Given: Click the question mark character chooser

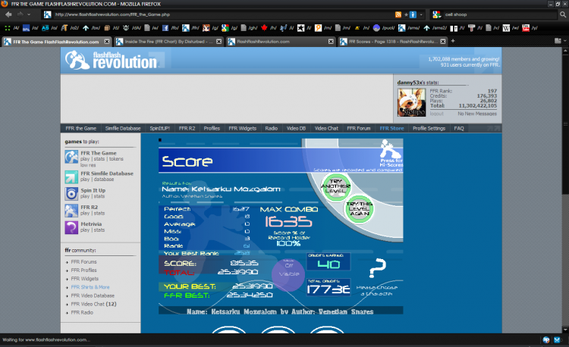Looking at the screenshot, I should (x=377, y=268).
